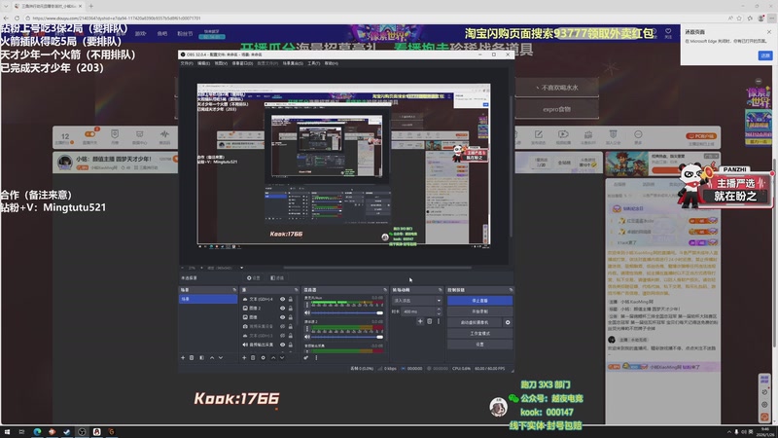Open Task View on the taskbar

click(21, 432)
